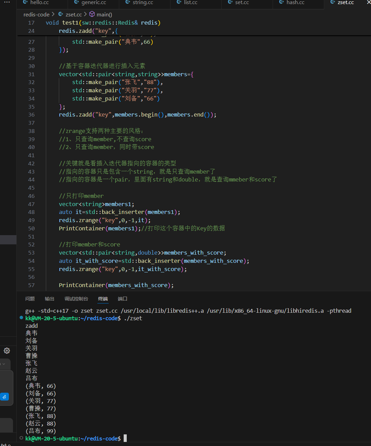This screenshot has height=446, width=371.
Task: Open the 端口 (Ports) panel tab
Action: (x=123, y=299)
